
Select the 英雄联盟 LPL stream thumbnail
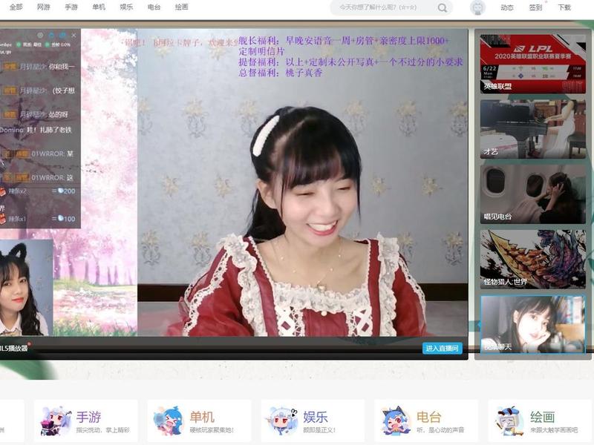click(532, 64)
